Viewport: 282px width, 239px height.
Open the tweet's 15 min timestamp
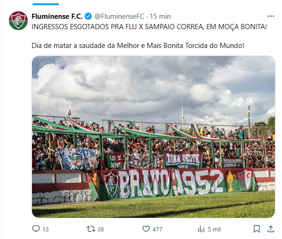[160, 16]
